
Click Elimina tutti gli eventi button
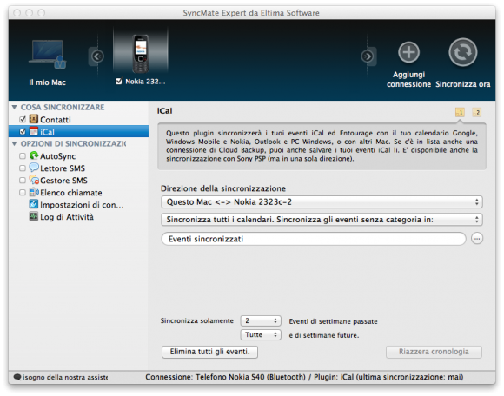click(209, 352)
